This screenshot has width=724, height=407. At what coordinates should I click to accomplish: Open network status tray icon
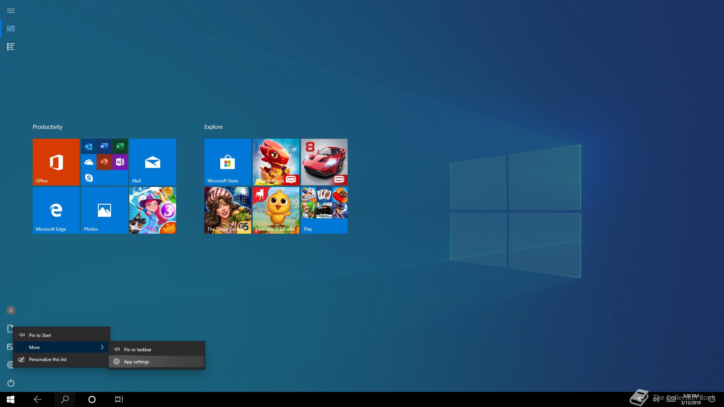pos(641,399)
